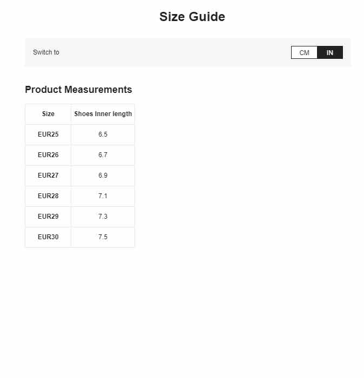Select the IN unit toggle

pos(330,52)
